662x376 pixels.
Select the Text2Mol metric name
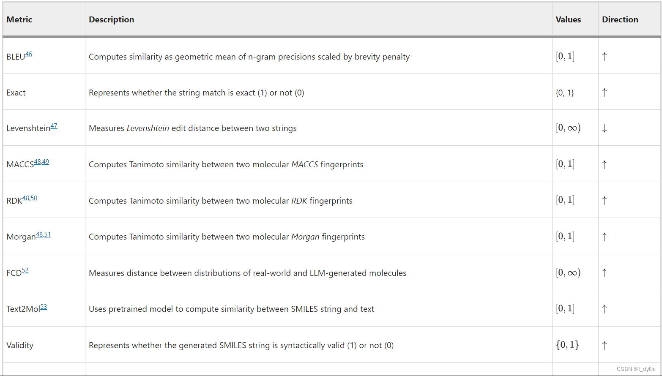pyautogui.click(x=23, y=309)
